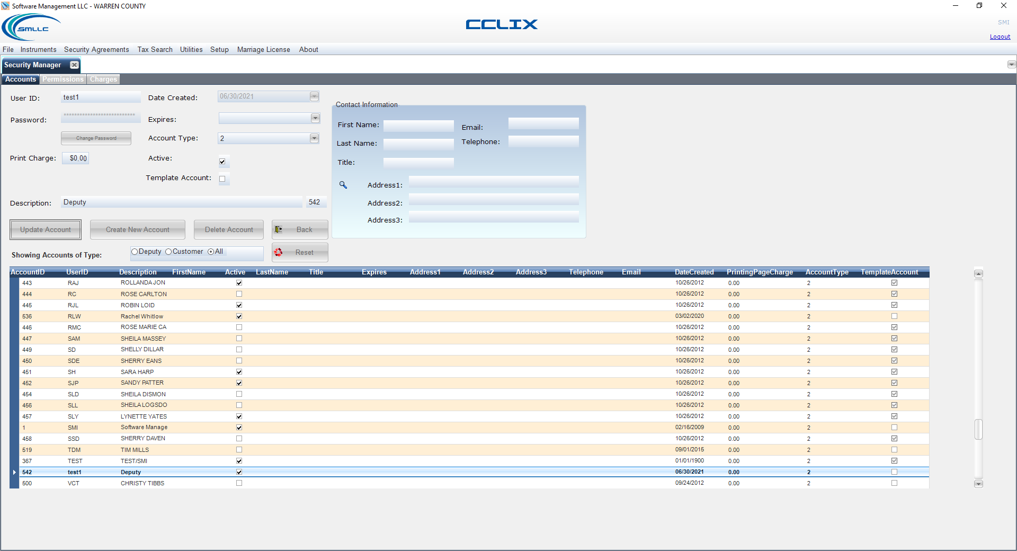
Task: Click the Create New Account button
Action: click(x=138, y=229)
